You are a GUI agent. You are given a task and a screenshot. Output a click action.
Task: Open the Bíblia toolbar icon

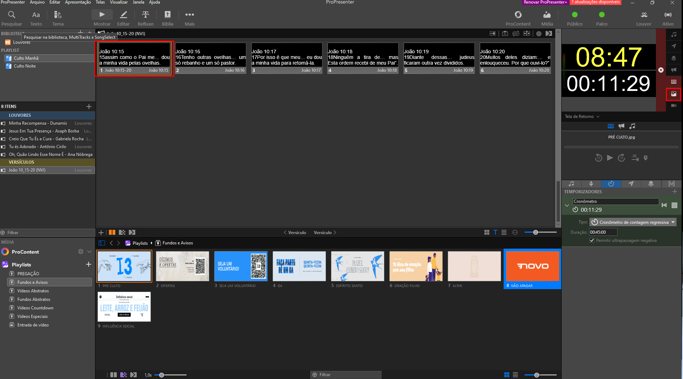(x=167, y=18)
